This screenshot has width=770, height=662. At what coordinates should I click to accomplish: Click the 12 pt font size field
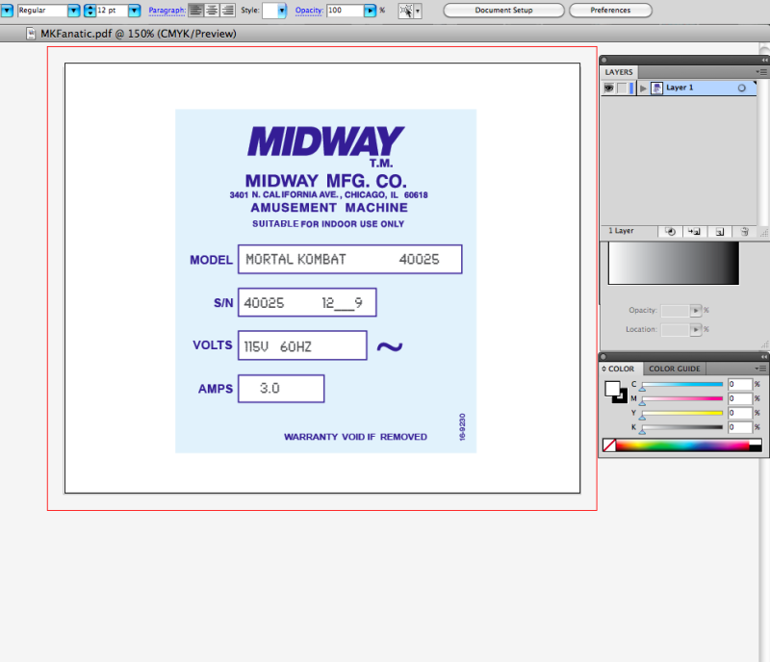pyautogui.click(x=112, y=11)
